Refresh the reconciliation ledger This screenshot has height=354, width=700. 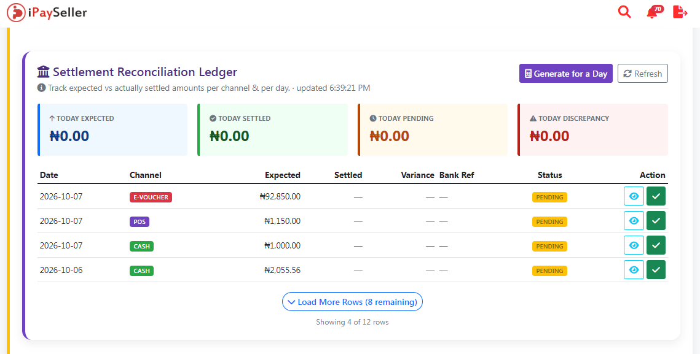642,74
